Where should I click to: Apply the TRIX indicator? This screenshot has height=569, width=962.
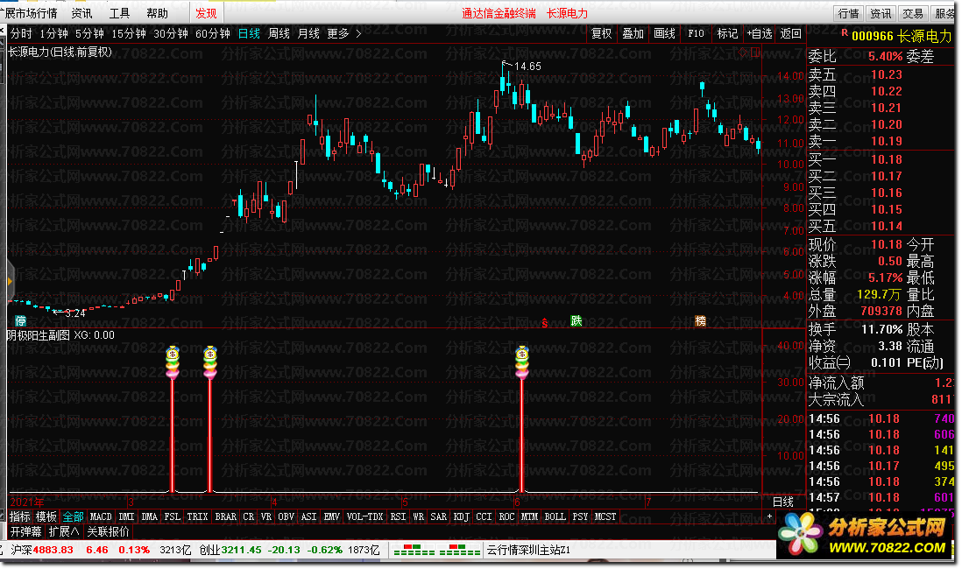[x=197, y=516]
